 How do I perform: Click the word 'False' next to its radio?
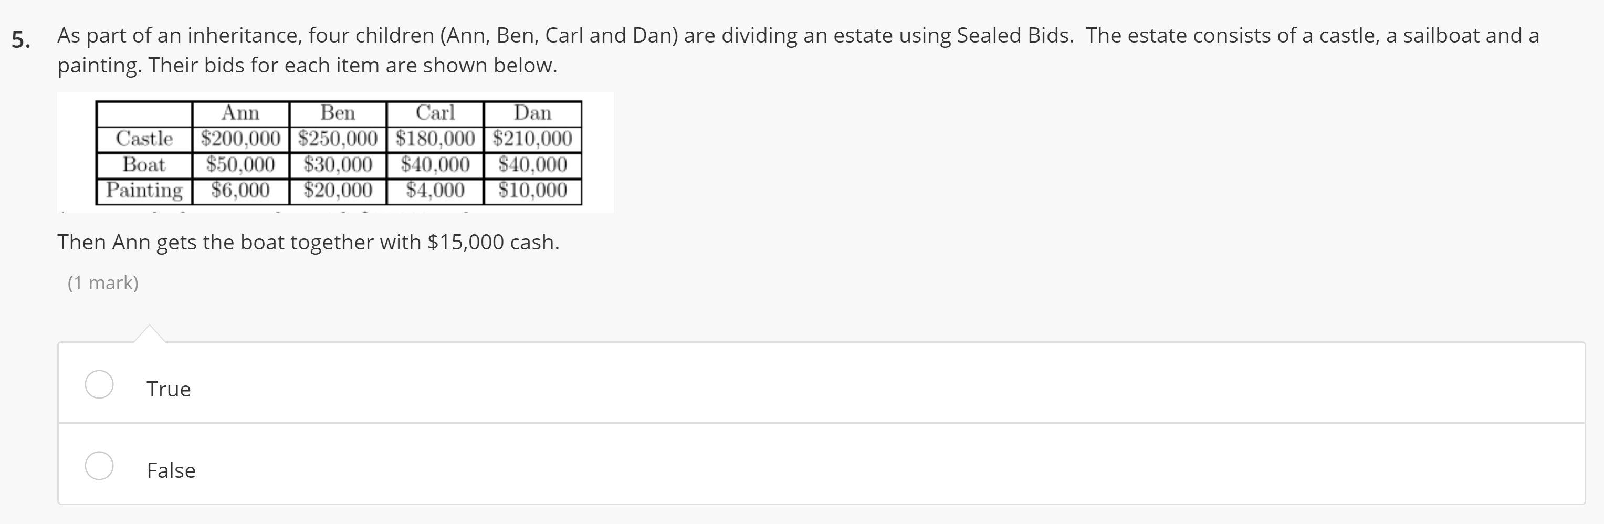point(171,470)
